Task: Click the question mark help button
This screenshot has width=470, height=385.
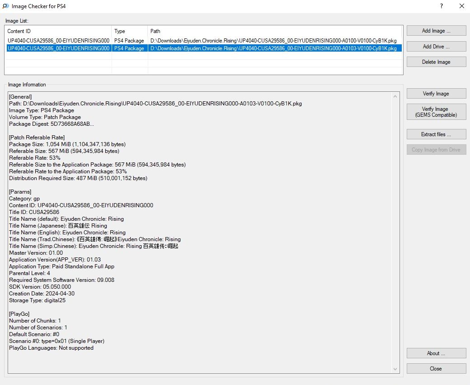Action: [x=442, y=6]
